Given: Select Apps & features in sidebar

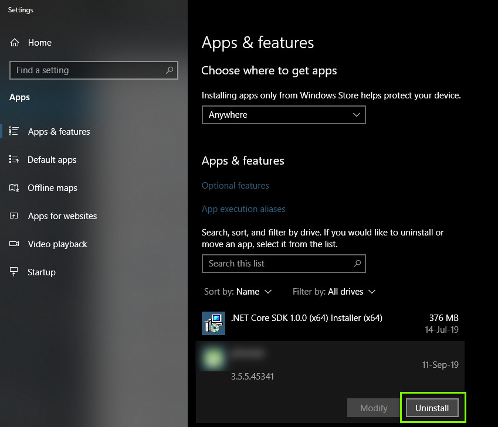Looking at the screenshot, I should coord(59,131).
